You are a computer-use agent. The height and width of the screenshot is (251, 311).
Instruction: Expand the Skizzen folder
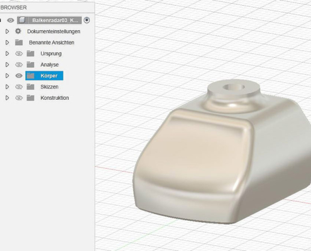pyautogui.click(x=7, y=87)
